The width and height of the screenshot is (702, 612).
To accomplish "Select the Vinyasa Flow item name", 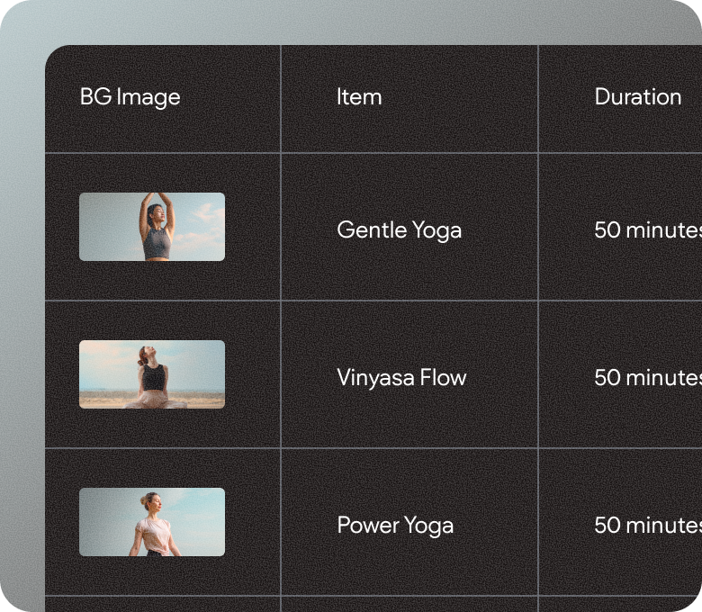I will pyautogui.click(x=401, y=378).
